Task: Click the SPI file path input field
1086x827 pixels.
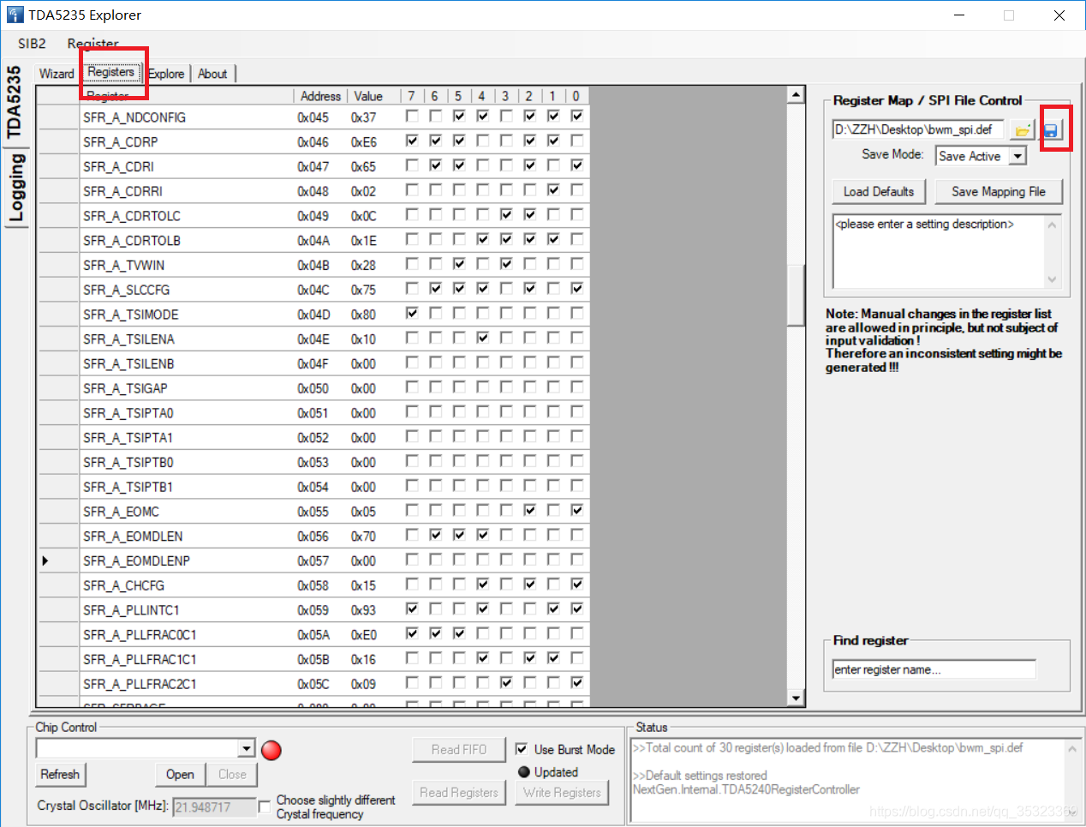Action: [918, 129]
